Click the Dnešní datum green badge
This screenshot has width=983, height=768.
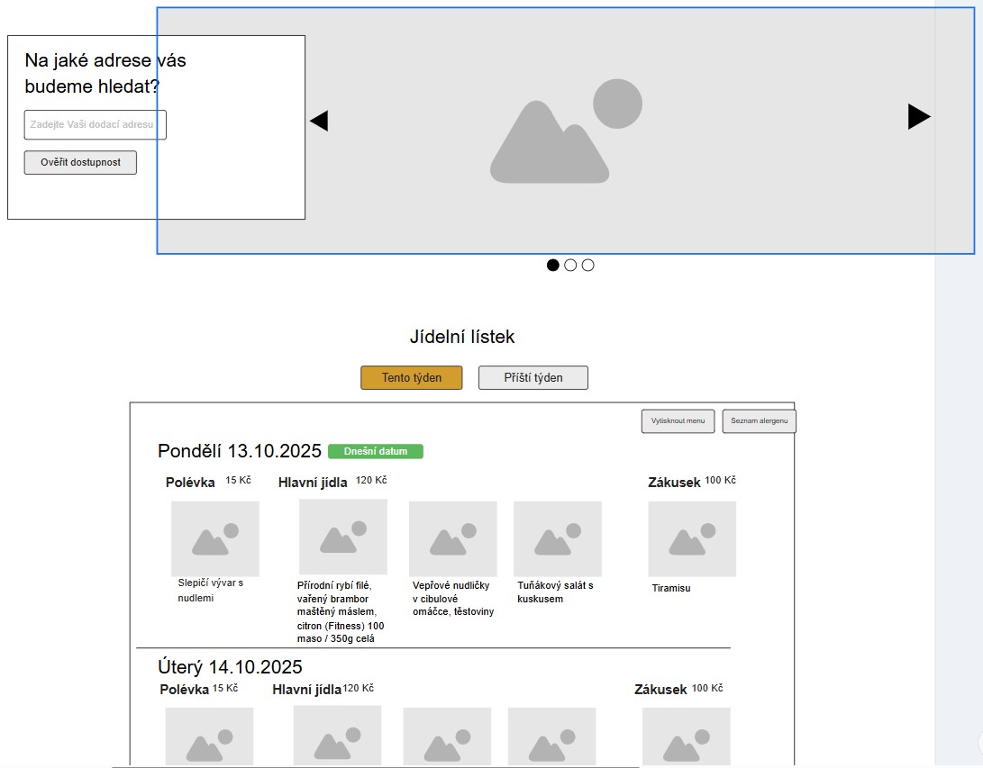[376, 451]
